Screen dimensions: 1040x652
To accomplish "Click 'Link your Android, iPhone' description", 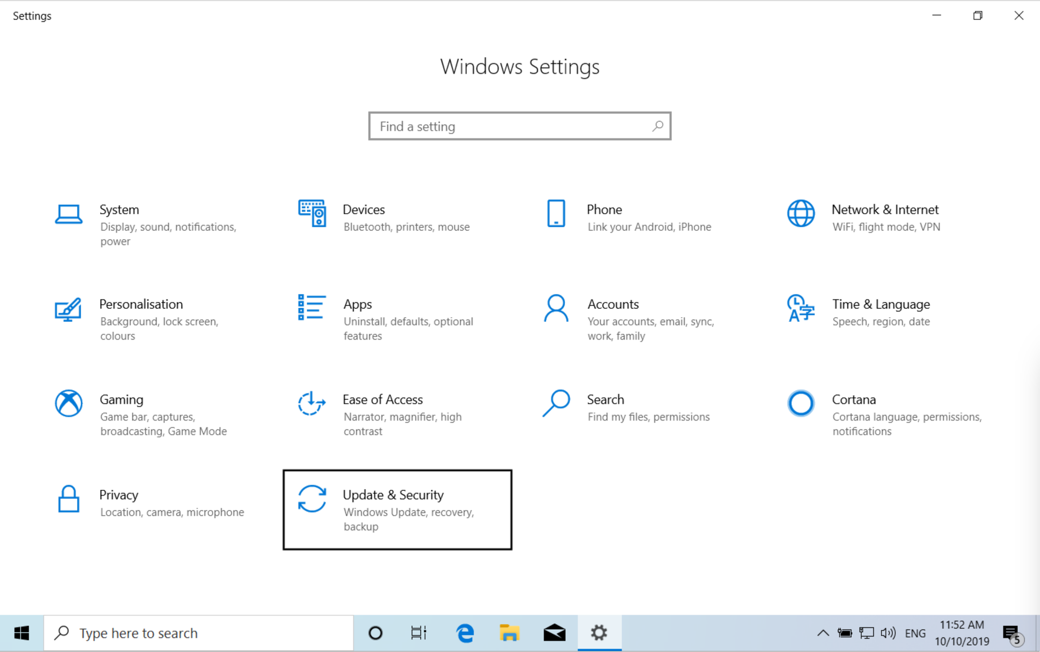I will [649, 227].
